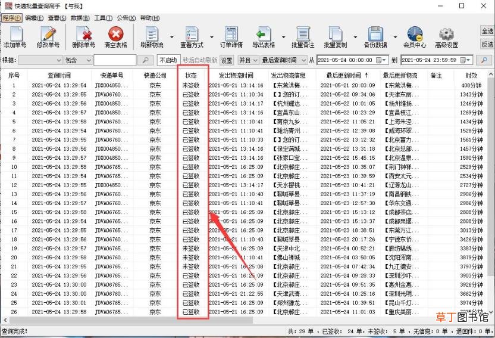Open the 根据 field combo box
The image size is (495, 338).
tap(40, 60)
